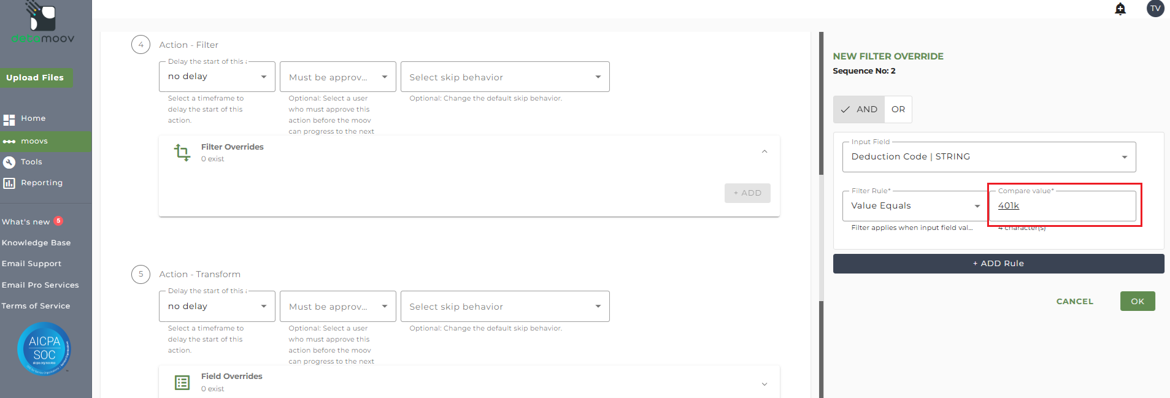Image resolution: width=1170 pixels, height=398 pixels.
Task: Click the AICPA SOC badge
Action: coord(44,349)
